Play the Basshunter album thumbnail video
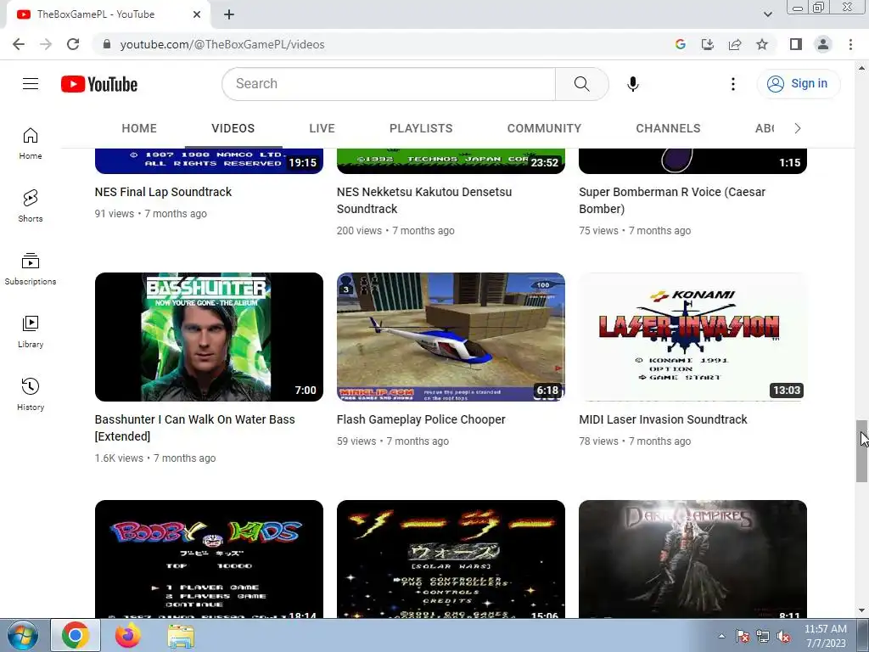 [x=209, y=336]
